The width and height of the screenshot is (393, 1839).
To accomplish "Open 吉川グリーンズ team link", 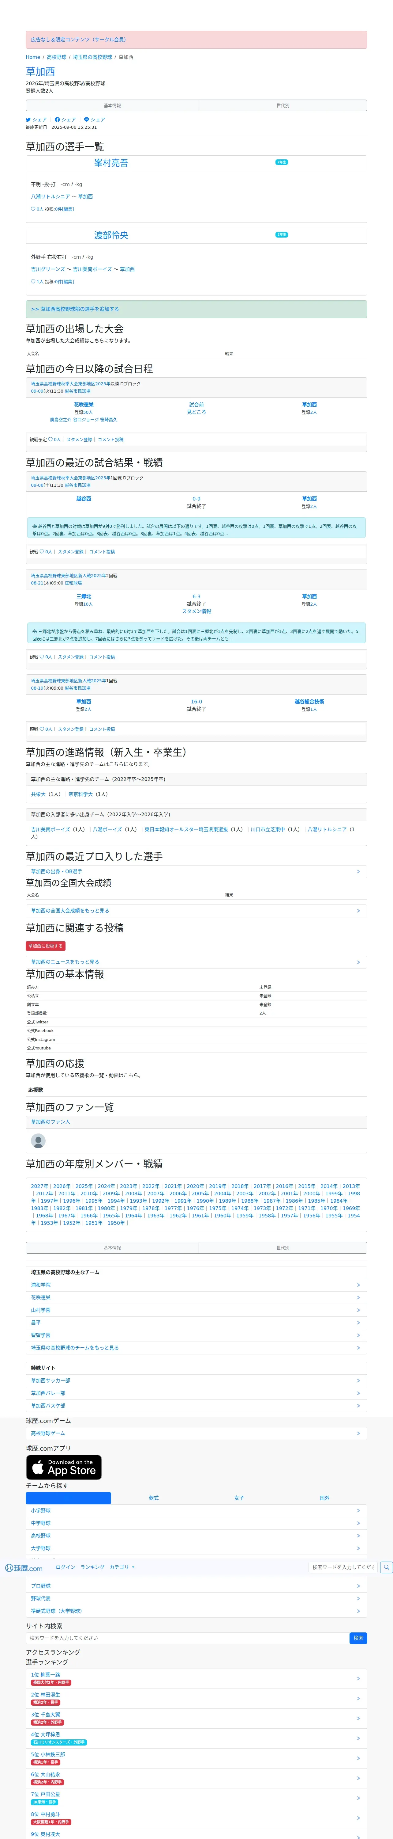I will 48,269.
